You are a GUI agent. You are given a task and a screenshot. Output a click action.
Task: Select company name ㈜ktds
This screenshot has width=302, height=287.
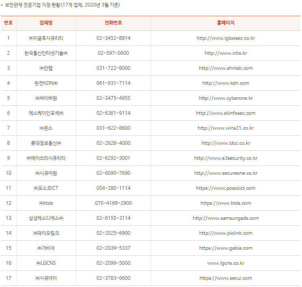pos(46,203)
